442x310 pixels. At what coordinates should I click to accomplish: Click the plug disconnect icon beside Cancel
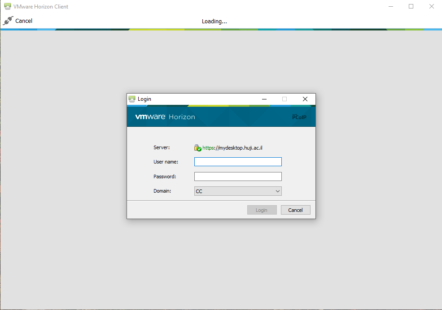point(8,21)
